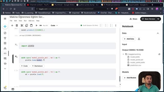The image size is (164, 92).
Task: Click the Add Models button
Action: tap(130, 78)
